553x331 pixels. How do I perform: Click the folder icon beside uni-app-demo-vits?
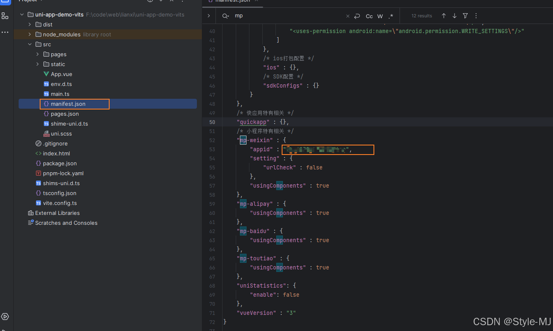click(x=31, y=14)
